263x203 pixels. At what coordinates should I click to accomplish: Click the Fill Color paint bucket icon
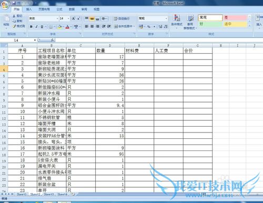point(59,27)
